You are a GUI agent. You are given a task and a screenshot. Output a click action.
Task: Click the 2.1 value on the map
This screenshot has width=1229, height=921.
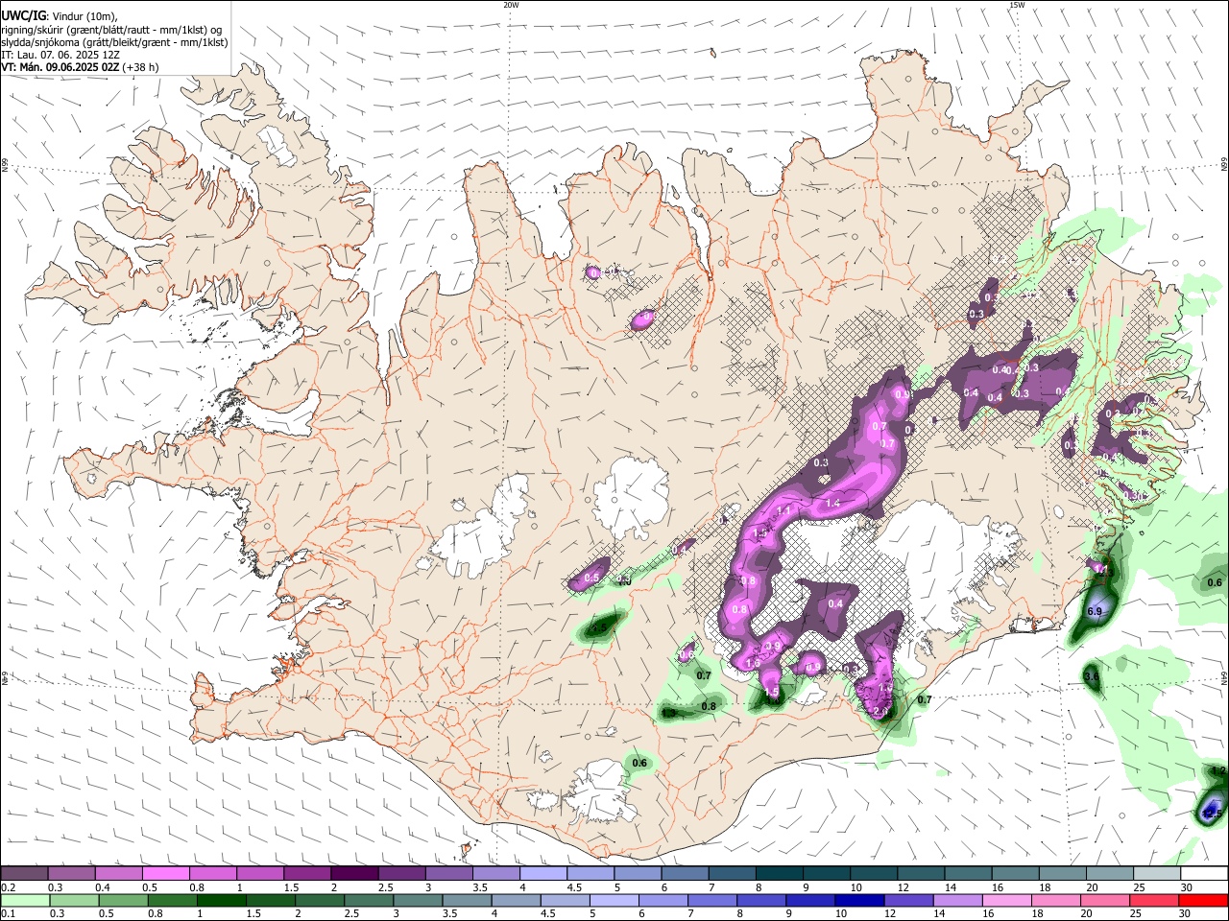click(881, 711)
